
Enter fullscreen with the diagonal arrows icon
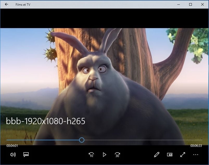[x=183, y=155]
